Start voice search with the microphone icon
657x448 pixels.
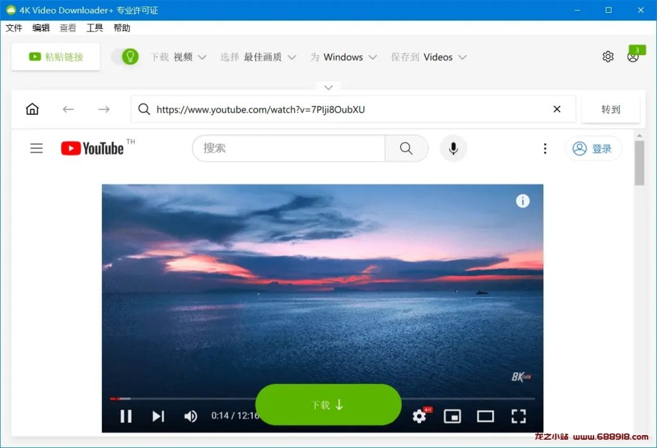click(x=453, y=148)
